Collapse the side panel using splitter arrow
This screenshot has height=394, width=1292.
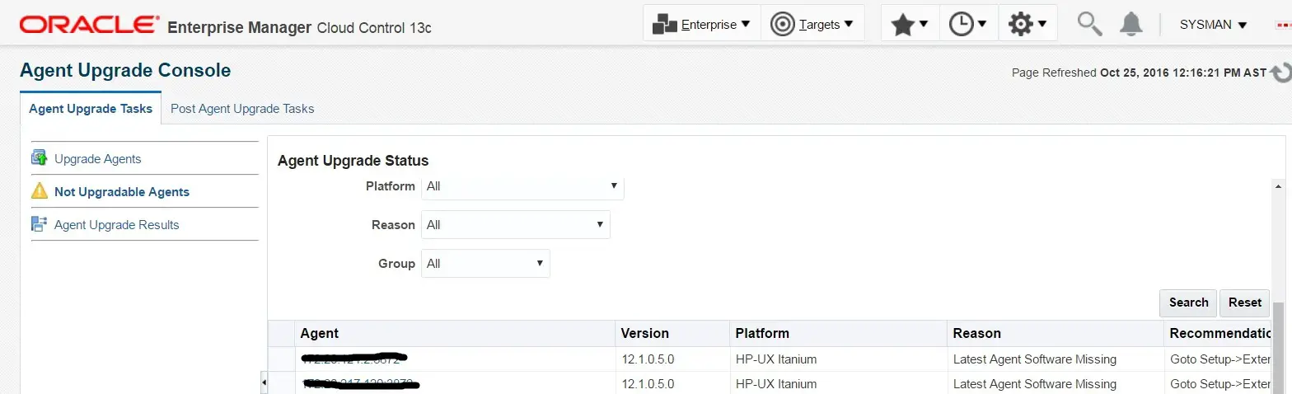click(x=264, y=382)
